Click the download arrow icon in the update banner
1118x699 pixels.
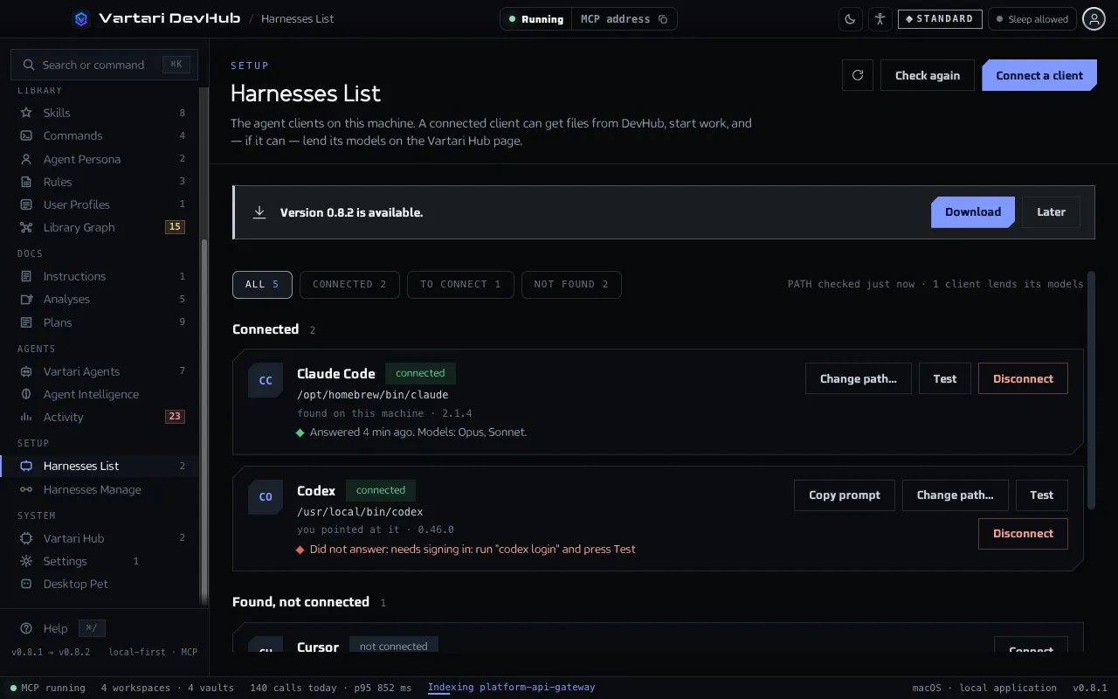pos(259,212)
